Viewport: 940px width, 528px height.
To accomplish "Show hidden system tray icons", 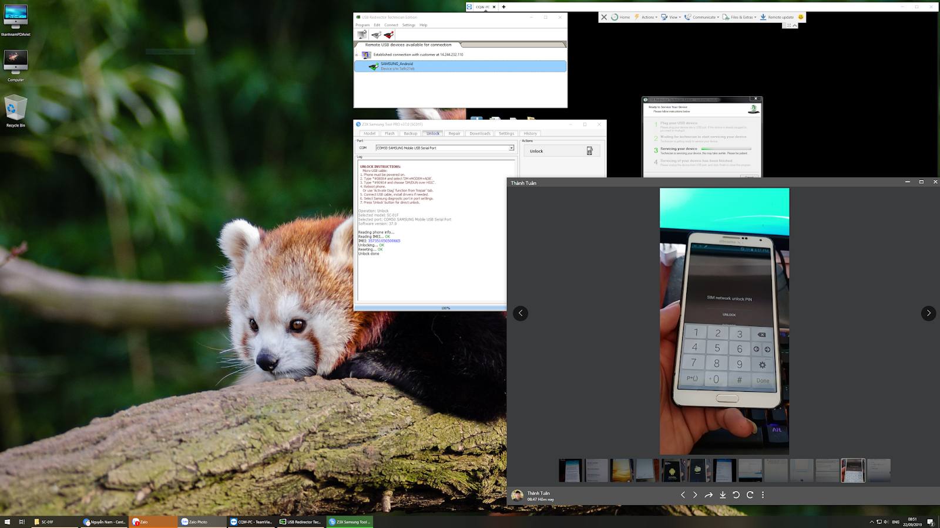I will 872,522.
